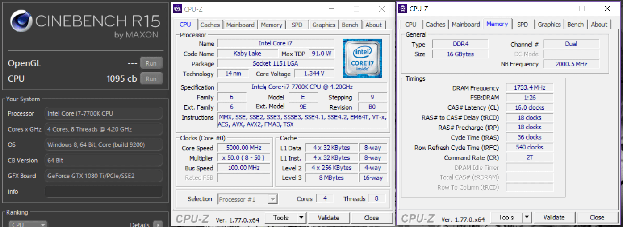Screen dimensions: 623x227
Task: Minimize the left CPU-Z window
Action: [x=331, y=9]
